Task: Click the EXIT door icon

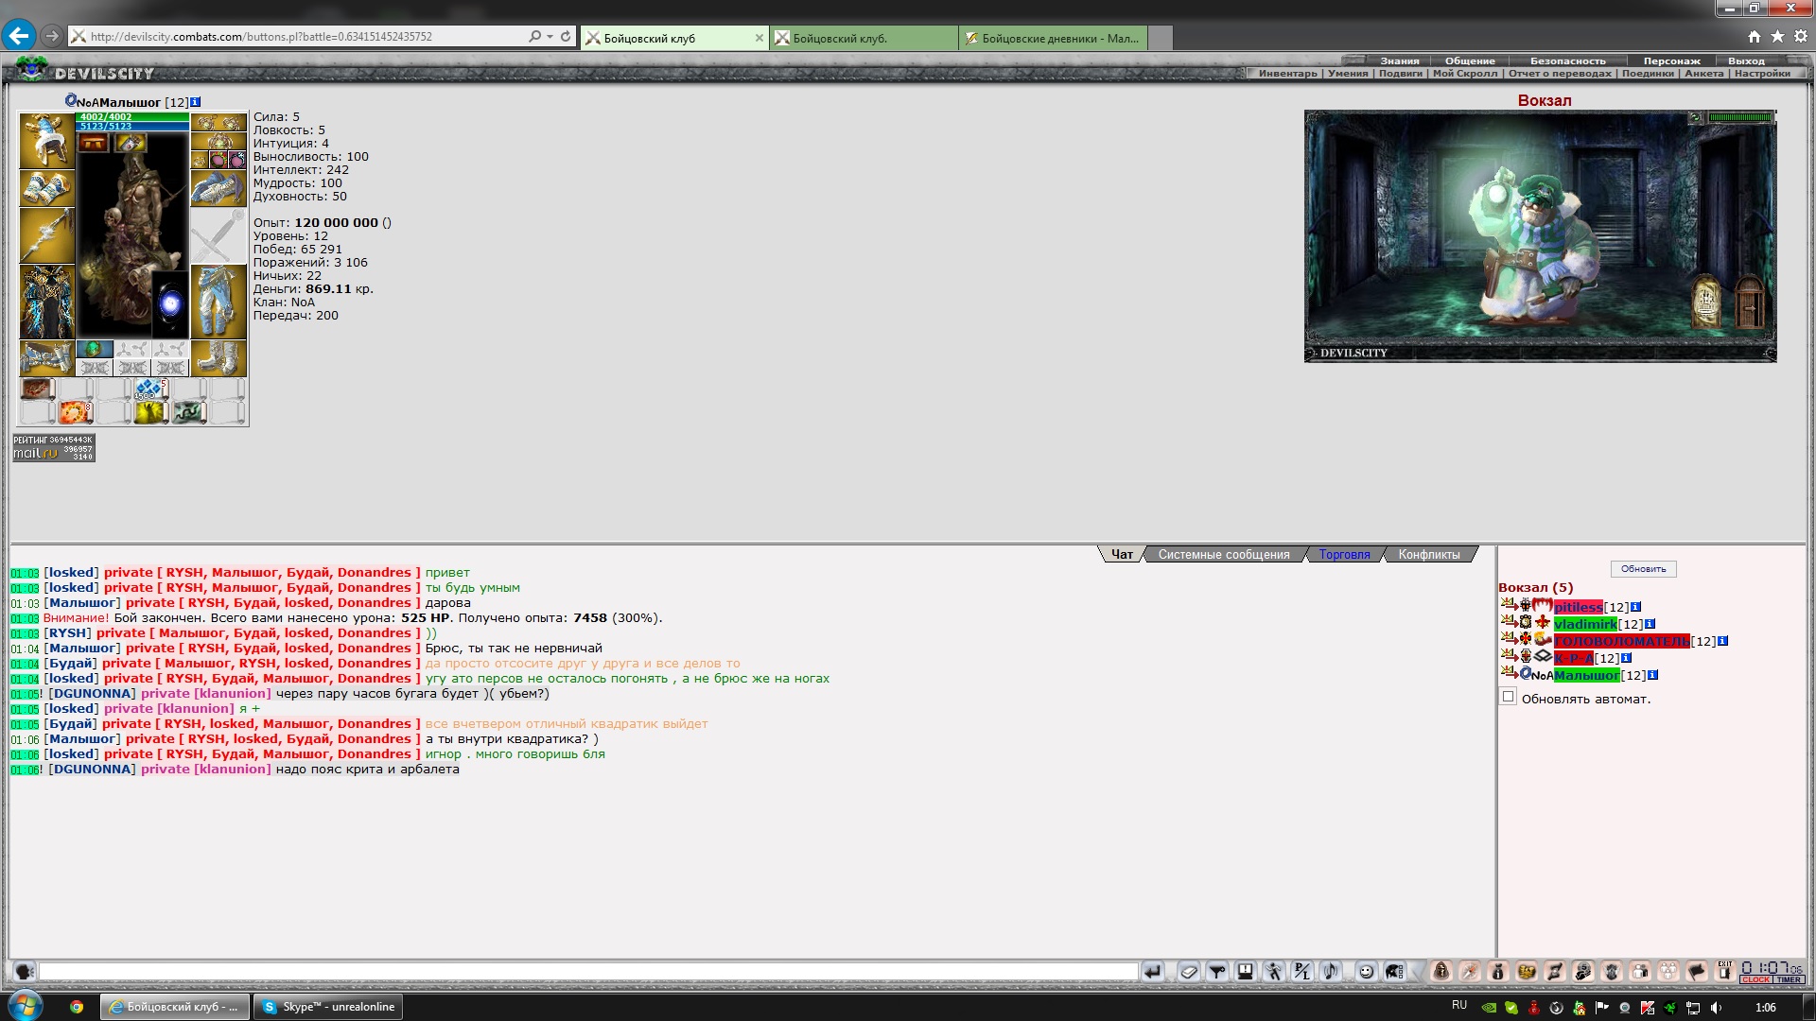Action: 1725,971
